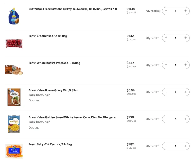Add one more Fresh Baby-Cut Carrots bag

coord(186,146)
